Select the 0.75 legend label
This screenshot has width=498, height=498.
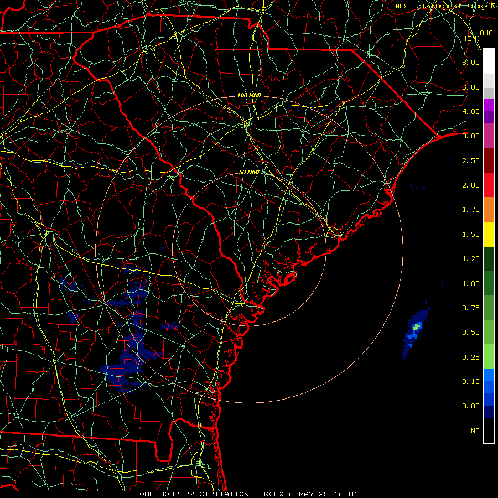click(x=471, y=308)
